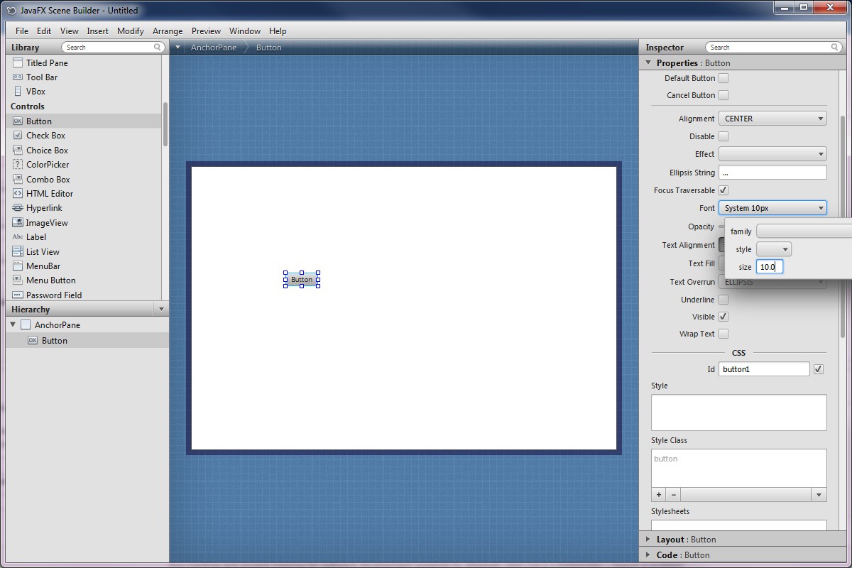Select the ColorPicker control icon
The image size is (852, 568).
click(x=18, y=165)
